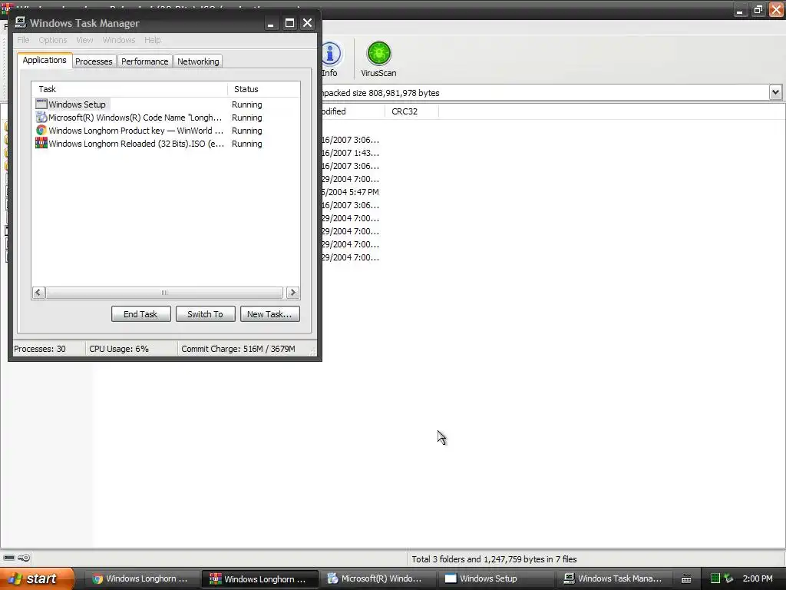The image size is (786, 590).
Task: Click the End Task button
Action: point(141,314)
